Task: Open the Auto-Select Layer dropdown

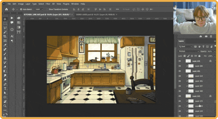Action: [x=39, y=9]
